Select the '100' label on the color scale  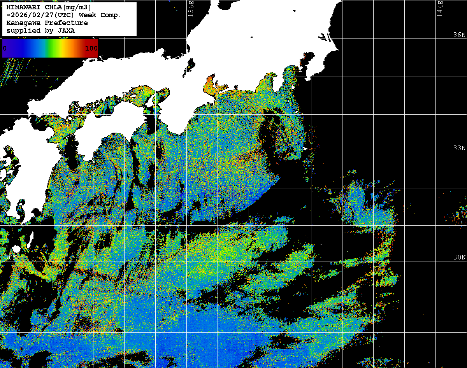pos(91,49)
